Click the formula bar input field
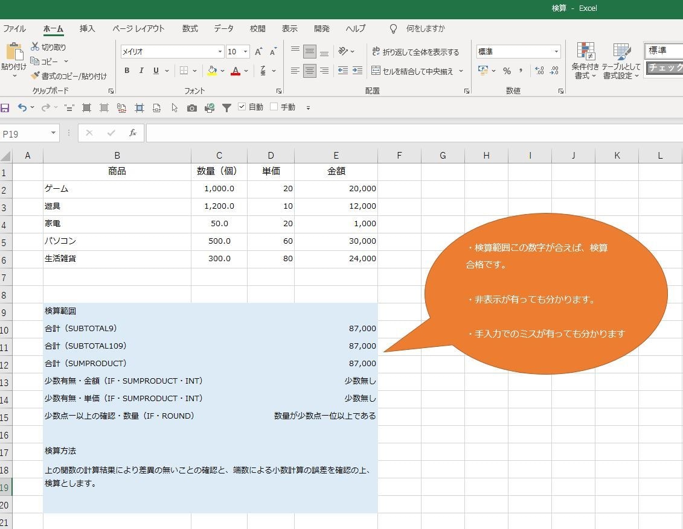 coord(414,133)
